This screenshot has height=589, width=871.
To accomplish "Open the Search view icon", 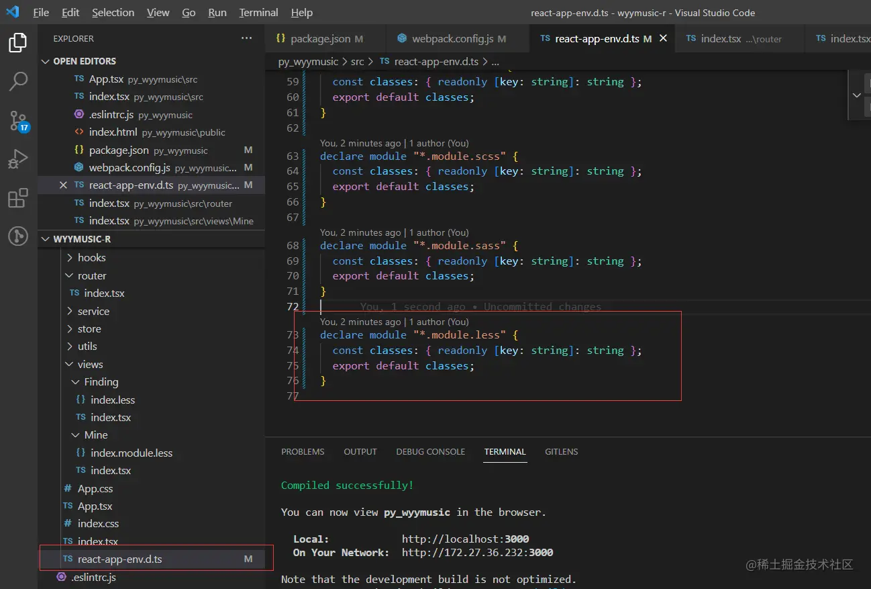I will (x=18, y=82).
